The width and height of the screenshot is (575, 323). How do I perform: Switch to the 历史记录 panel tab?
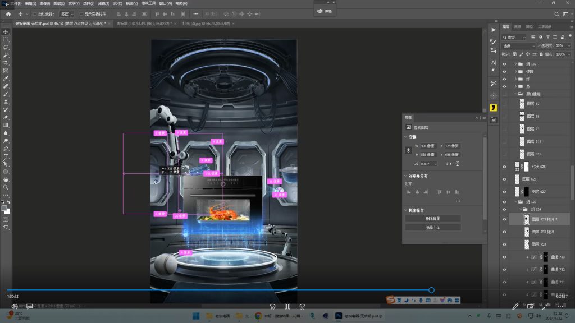[544, 26]
